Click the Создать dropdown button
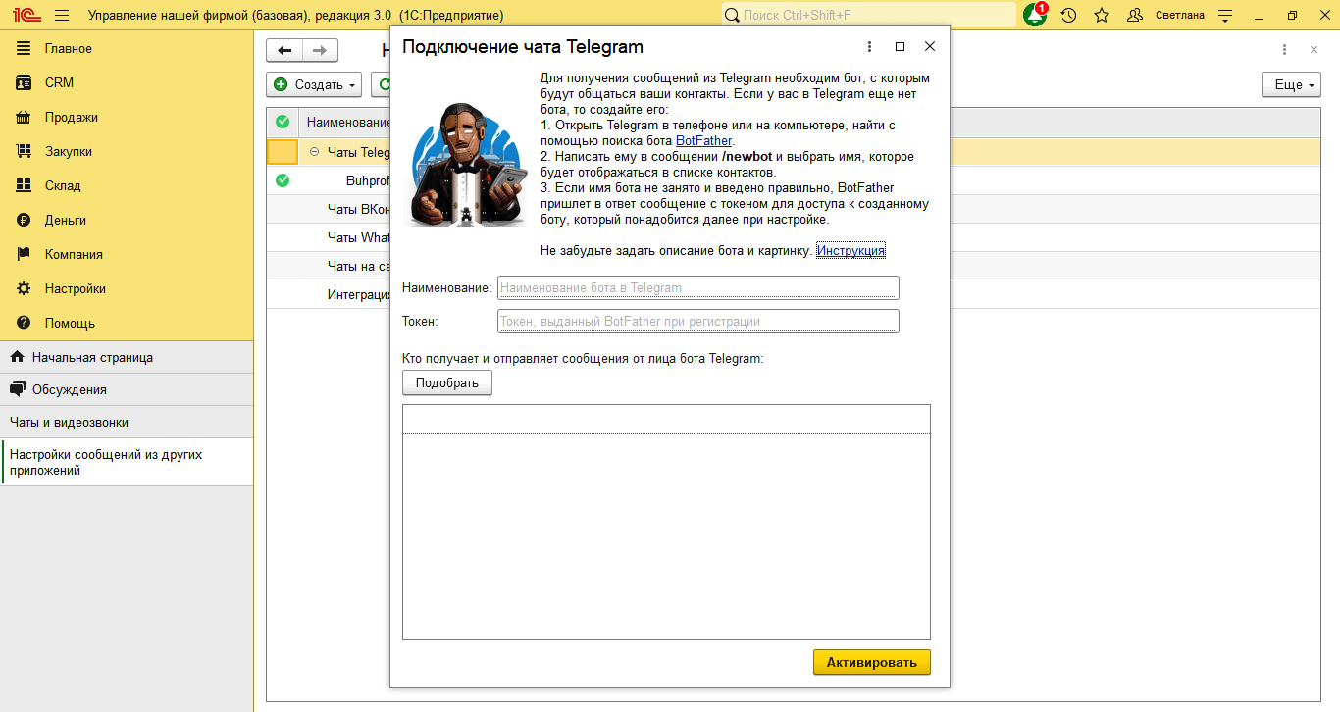Viewport: 1340px width, 712px height. click(x=314, y=85)
